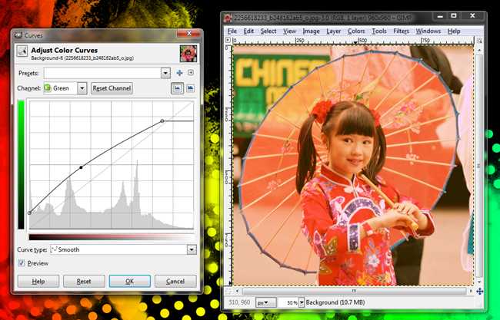Click the vertical scrollbar down arrow

tap(479, 282)
